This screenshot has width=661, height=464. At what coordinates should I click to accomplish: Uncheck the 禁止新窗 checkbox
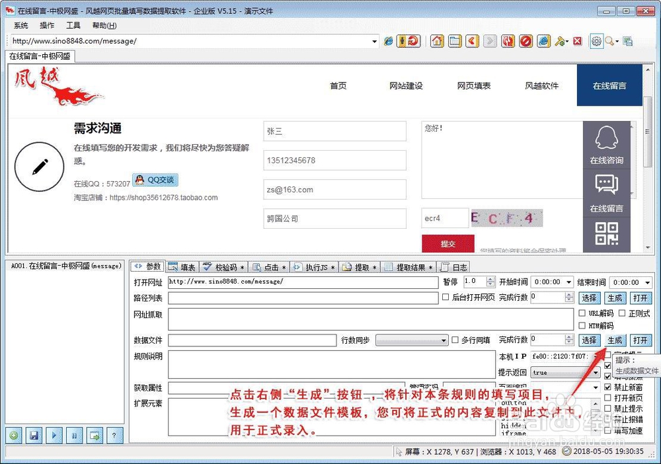coord(607,387)
